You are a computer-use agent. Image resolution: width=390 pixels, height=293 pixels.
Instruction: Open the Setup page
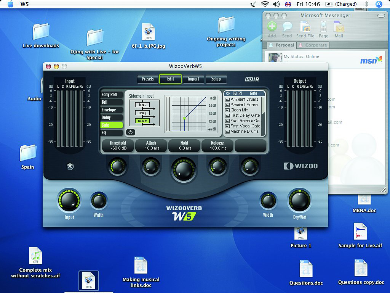216,79
